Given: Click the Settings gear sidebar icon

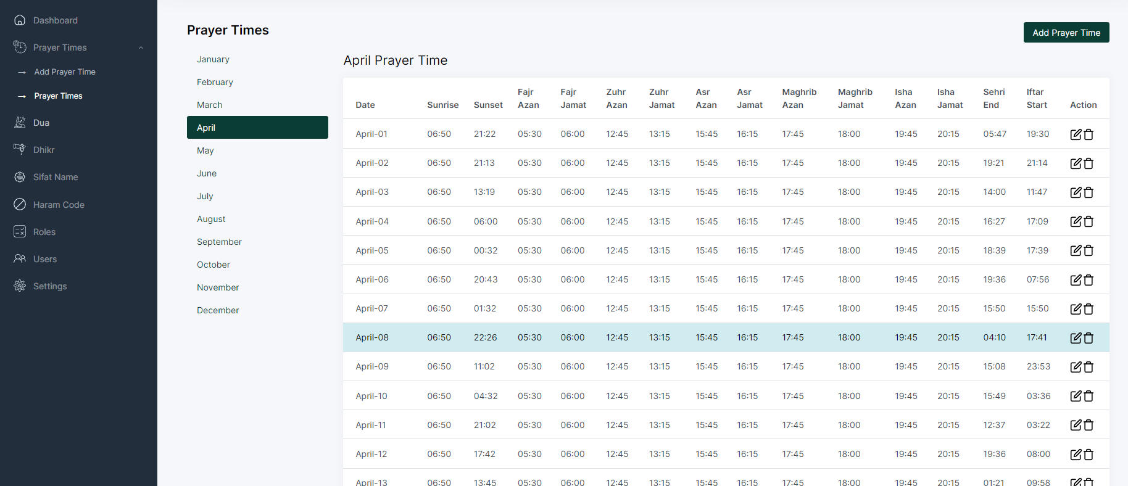Looking at the screenshot, I should [x=20, y=286].
